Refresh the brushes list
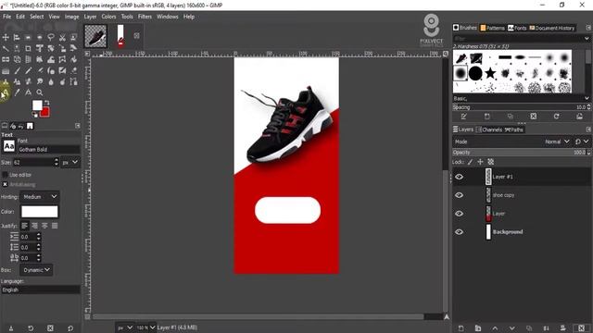 (556, 117)
